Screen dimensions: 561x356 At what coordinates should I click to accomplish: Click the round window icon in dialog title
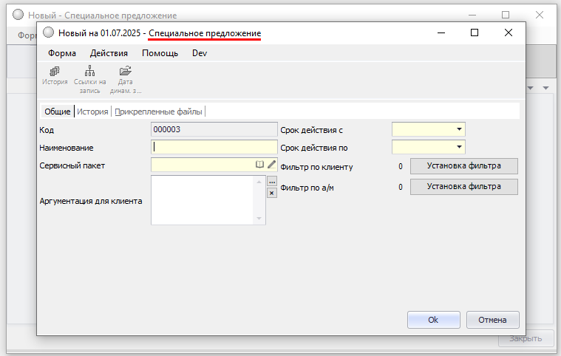click(49, 33)
